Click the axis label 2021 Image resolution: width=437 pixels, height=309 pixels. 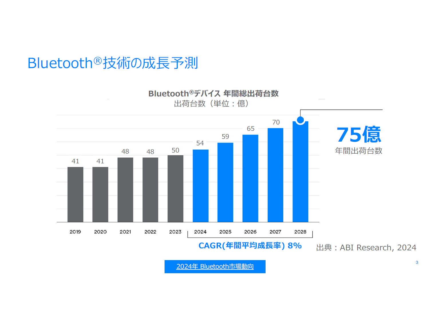click(x=125, y=232)
